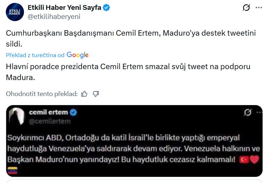The image size is (268, 183).
Task: Click the Google logo by the translation
Action: [x=77, y=55]
